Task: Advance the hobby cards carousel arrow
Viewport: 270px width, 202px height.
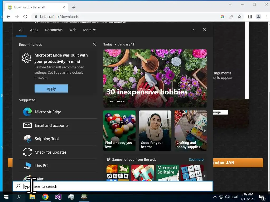Action: coord(205,131)
